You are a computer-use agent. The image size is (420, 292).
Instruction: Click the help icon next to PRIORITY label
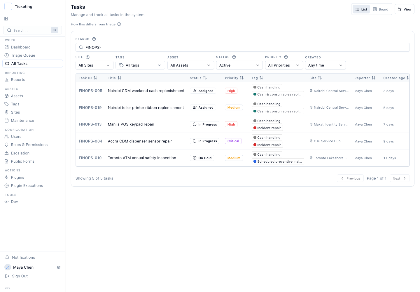[x=286, y=57]
